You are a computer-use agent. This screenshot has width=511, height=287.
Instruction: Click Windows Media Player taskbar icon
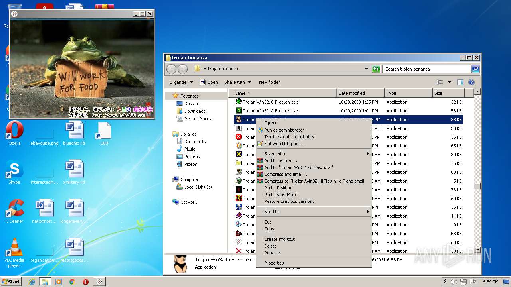[x=59, y=282]
